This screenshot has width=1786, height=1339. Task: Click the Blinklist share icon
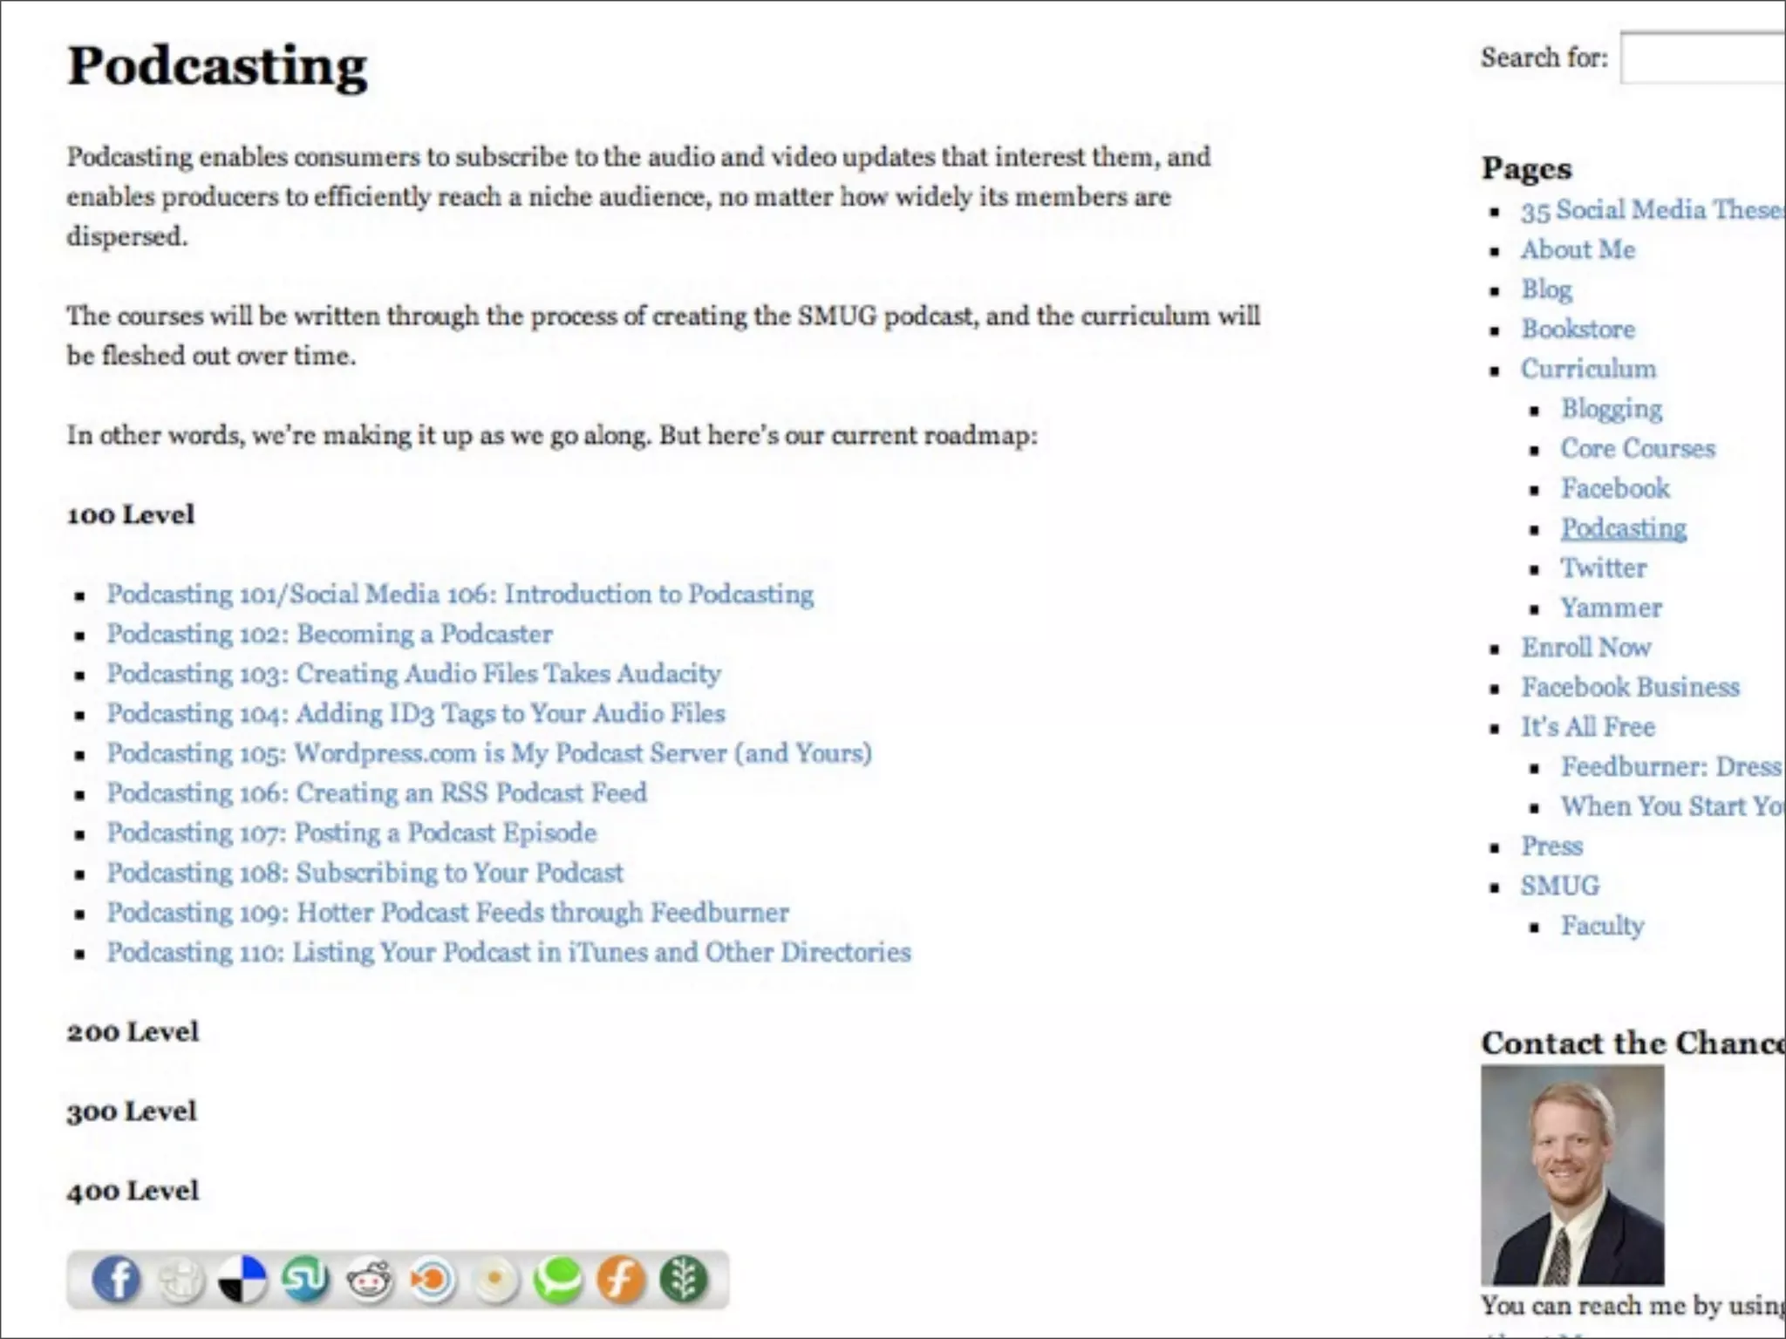pyautogui.click(x=433, y=1281)
